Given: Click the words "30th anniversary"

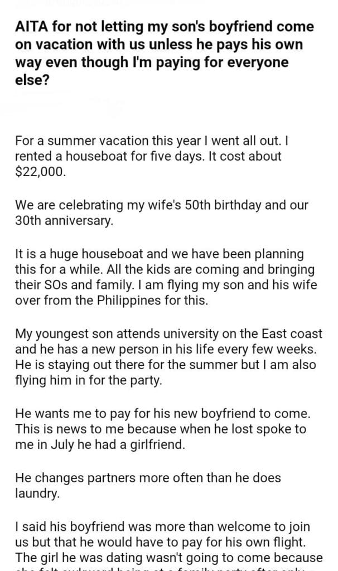Looking at the screenshot, I should click(61, 221).
